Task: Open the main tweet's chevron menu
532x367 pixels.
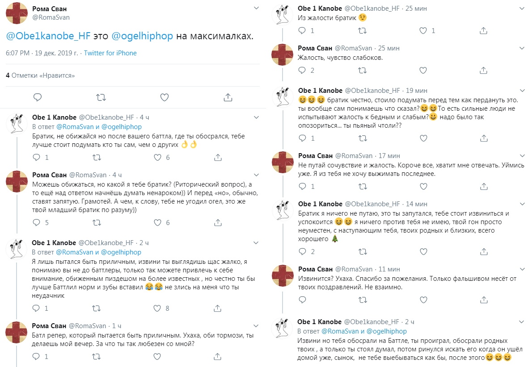Action: coord(256,8)
